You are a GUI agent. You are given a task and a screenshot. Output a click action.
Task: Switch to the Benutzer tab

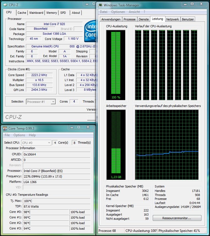188,19
